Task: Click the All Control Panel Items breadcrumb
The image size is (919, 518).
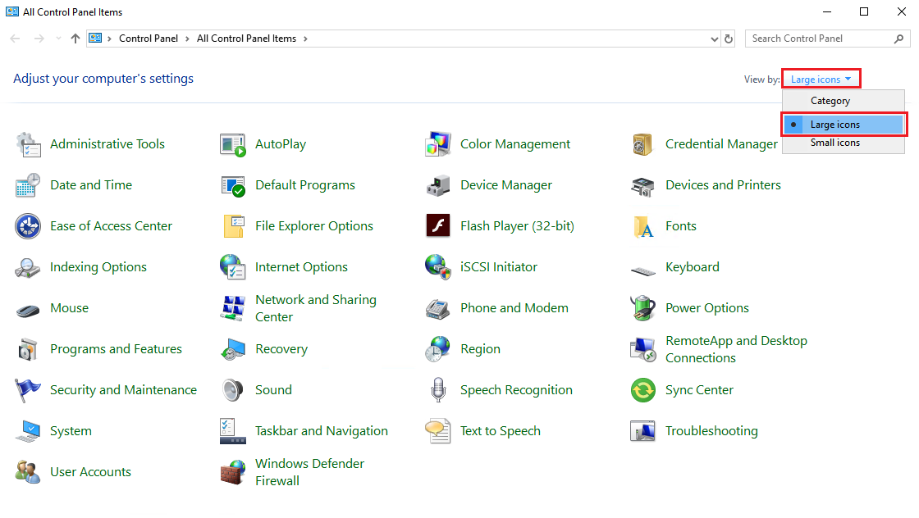Action: [247, 39]
